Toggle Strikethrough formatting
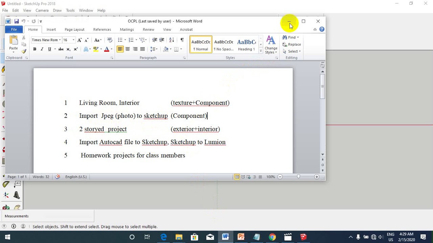 [x=61, y=49]
